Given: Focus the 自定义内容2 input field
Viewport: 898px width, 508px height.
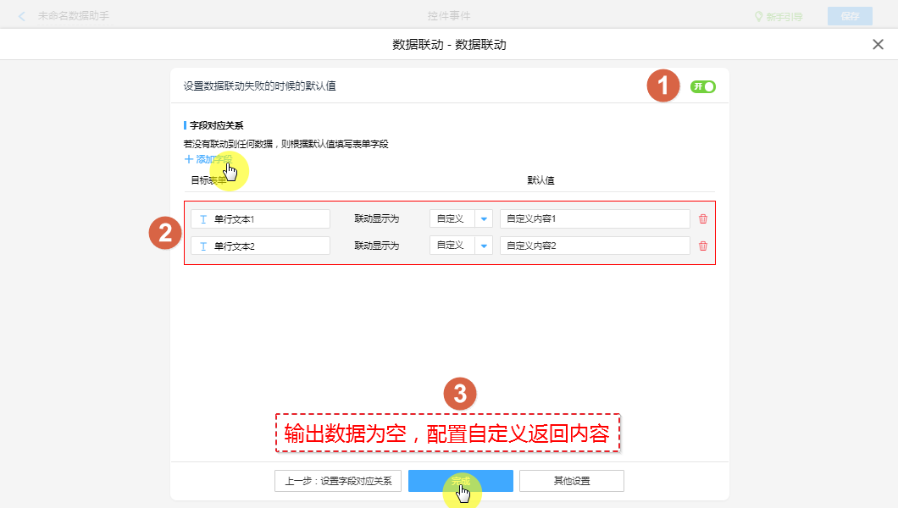Looking at the screenshot, I should tap(594, 246).
